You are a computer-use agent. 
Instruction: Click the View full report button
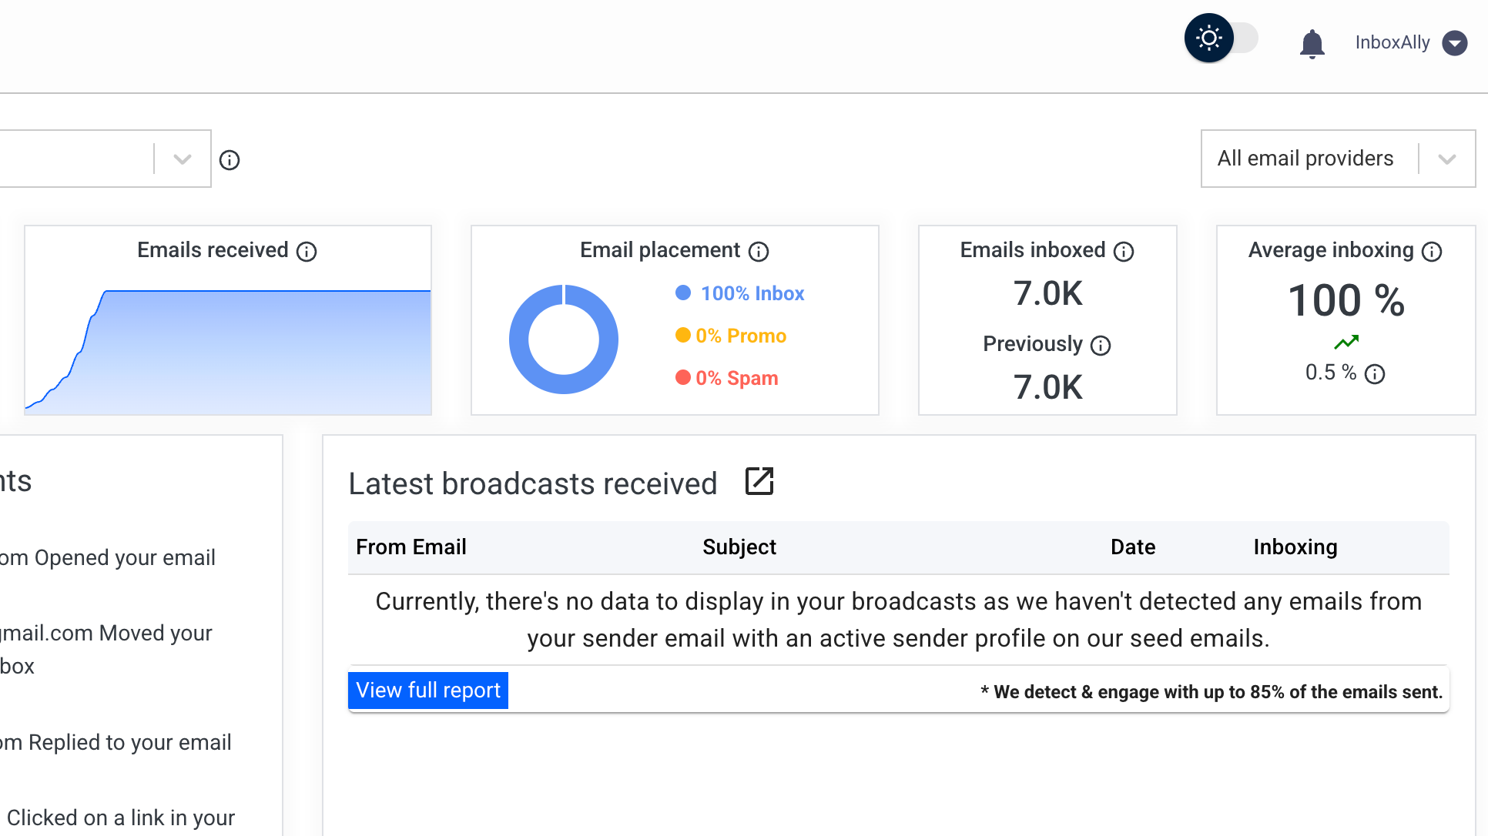427,690
